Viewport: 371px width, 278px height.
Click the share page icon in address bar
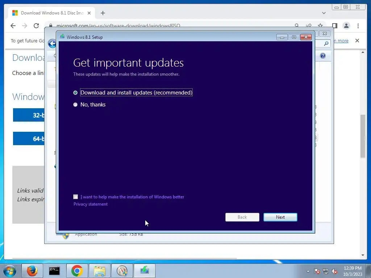309,26
